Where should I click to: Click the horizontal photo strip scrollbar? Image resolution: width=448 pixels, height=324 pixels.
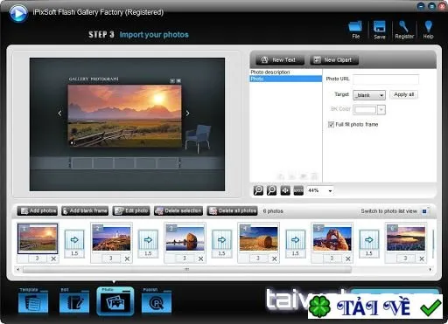coord(187,270)
